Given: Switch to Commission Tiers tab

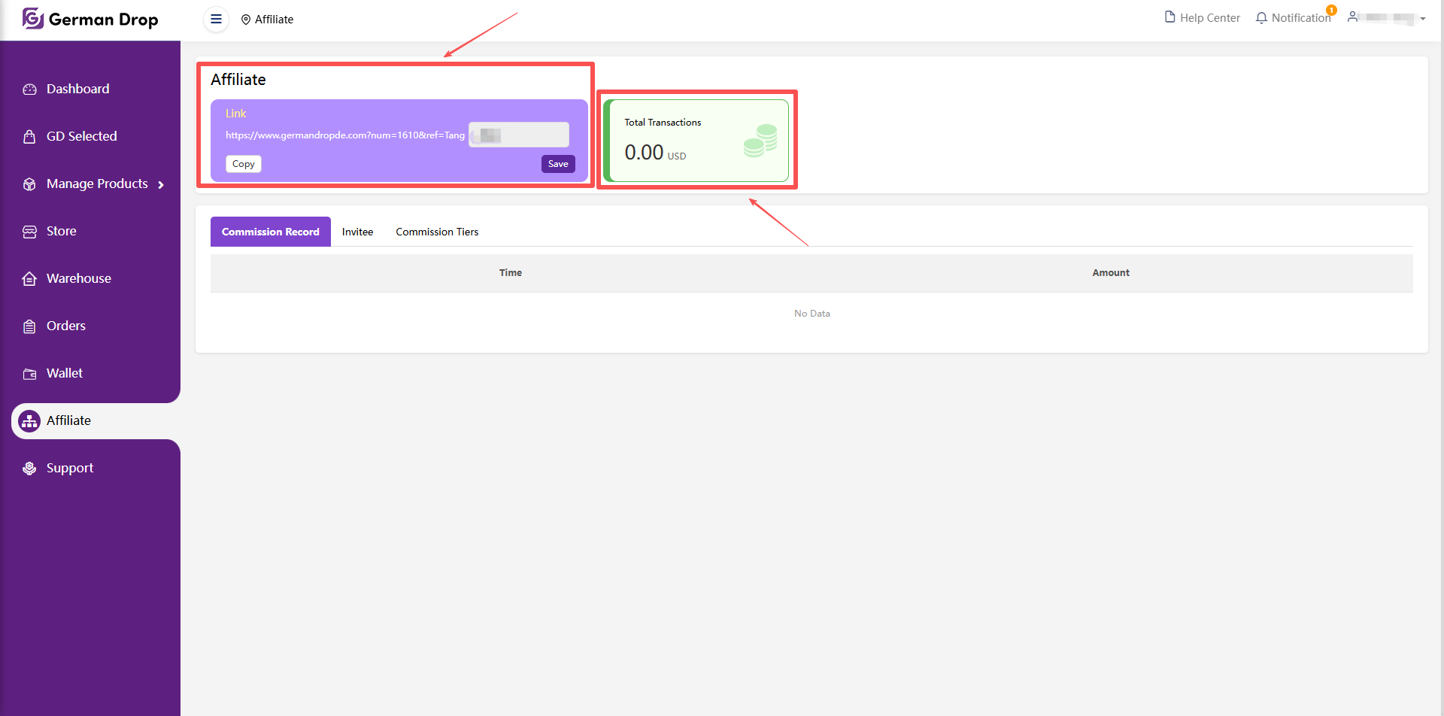Looking at the screenshot, I should click(437, 232).
